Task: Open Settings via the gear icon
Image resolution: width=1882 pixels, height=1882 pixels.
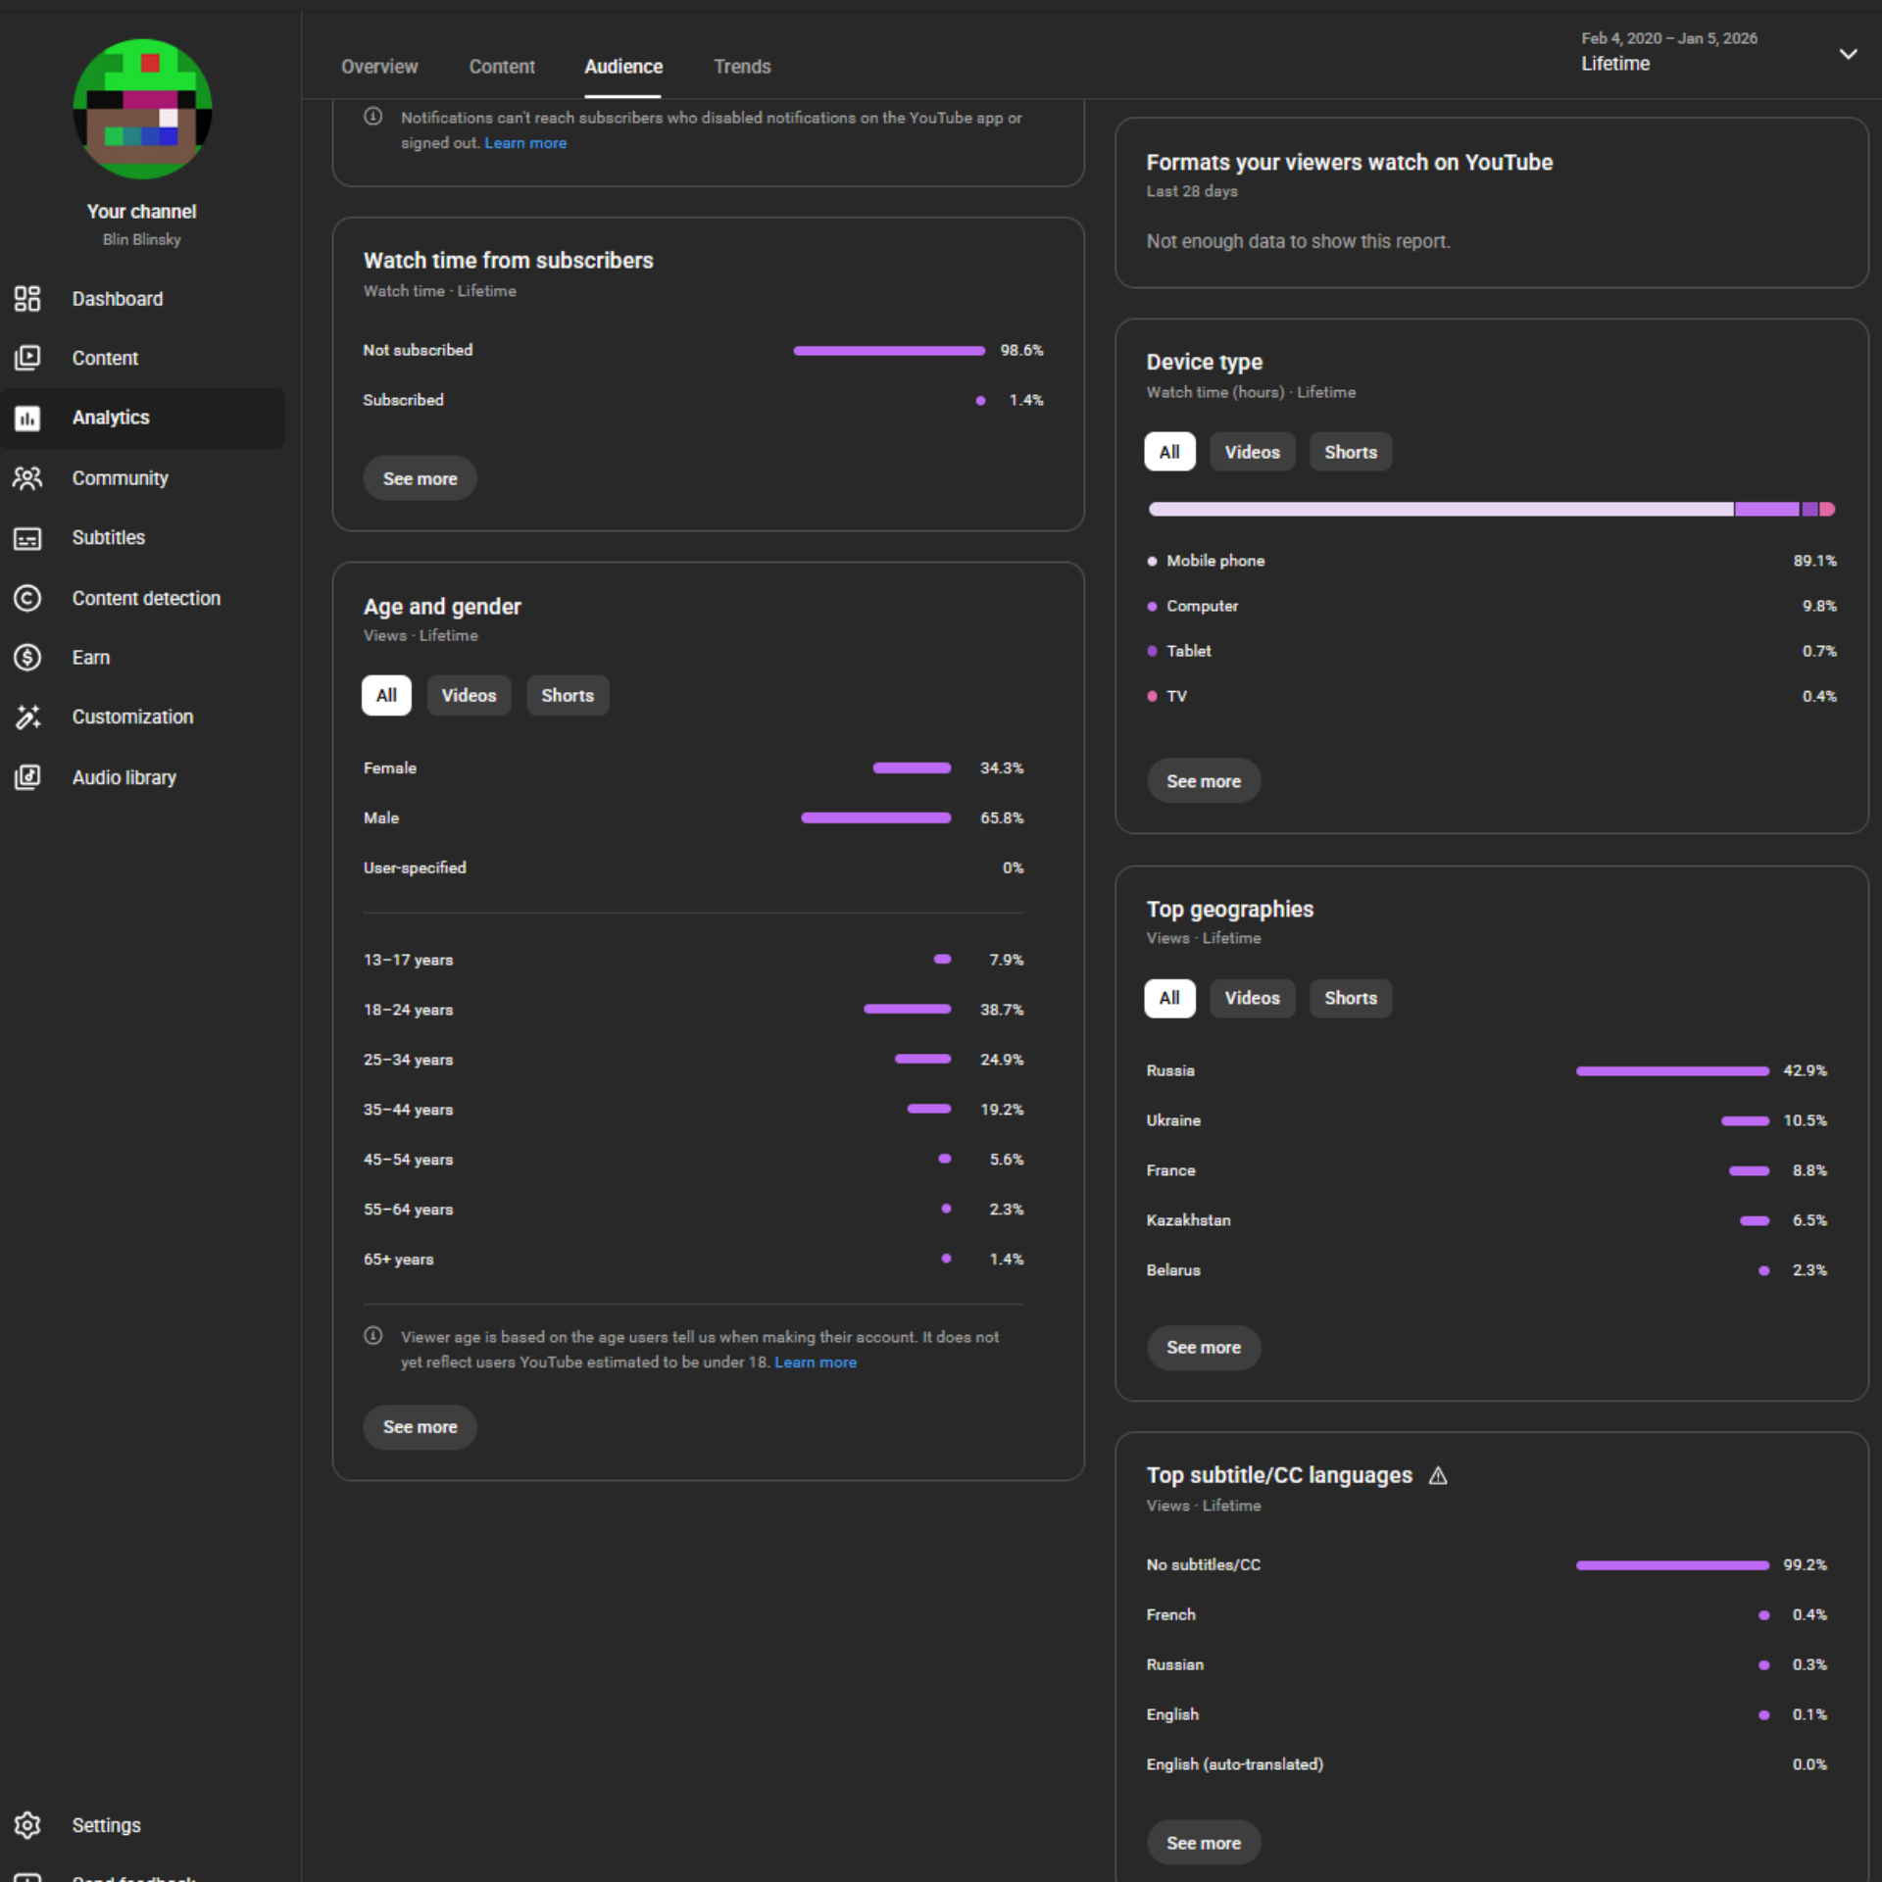Action: pyautogui.click(x=27, y=1825)
